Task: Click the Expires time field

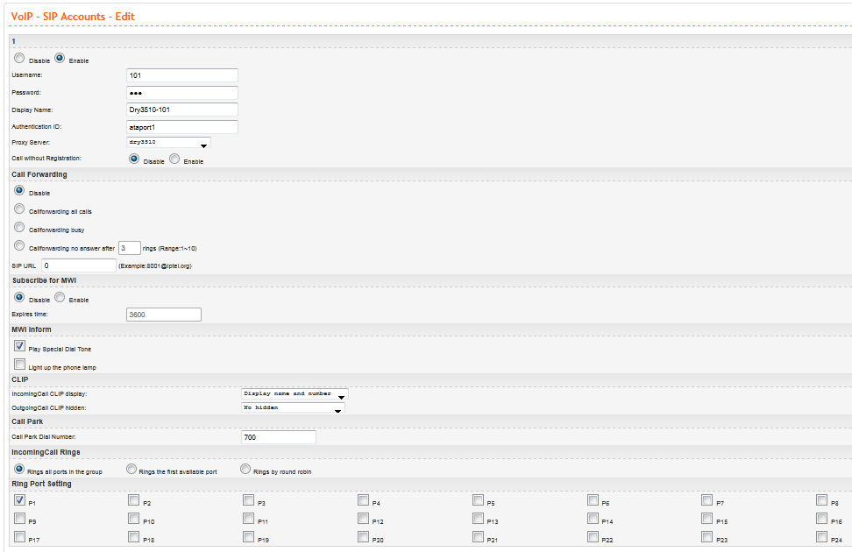Action: point(164,314)
